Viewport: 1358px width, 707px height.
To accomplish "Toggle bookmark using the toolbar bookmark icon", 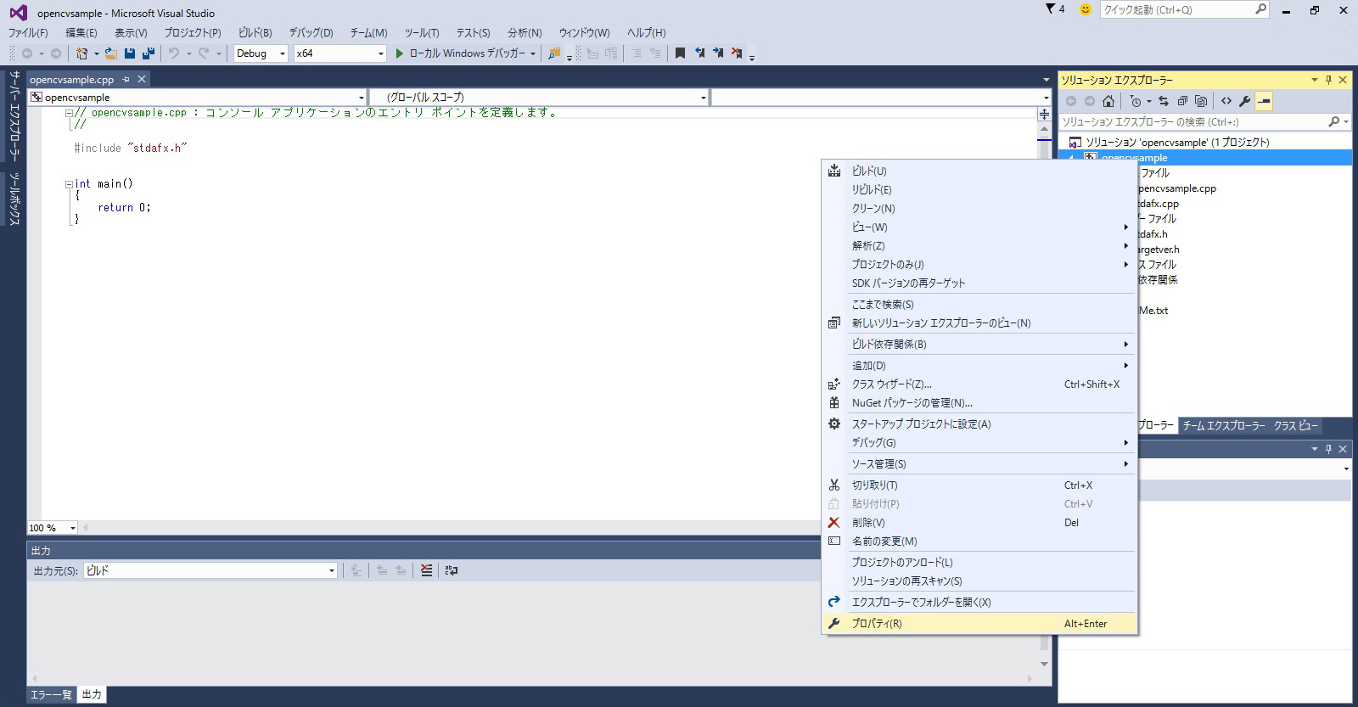I will click(680, 53).
